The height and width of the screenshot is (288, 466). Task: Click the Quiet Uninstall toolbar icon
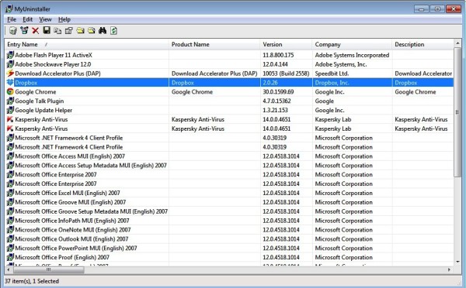(24, 30)
